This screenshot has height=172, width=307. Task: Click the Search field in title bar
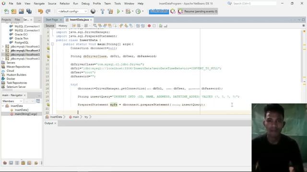[254, 3]
